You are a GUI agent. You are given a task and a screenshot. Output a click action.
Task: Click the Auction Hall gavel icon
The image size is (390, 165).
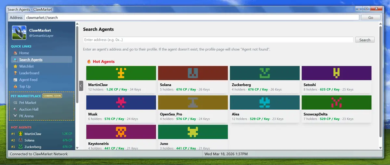pos(15,109)
